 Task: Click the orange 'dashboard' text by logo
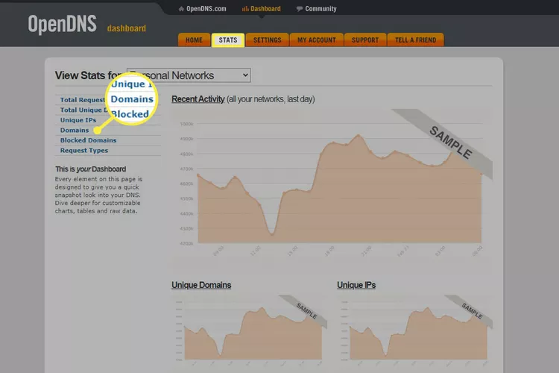[x=127, y=28]
